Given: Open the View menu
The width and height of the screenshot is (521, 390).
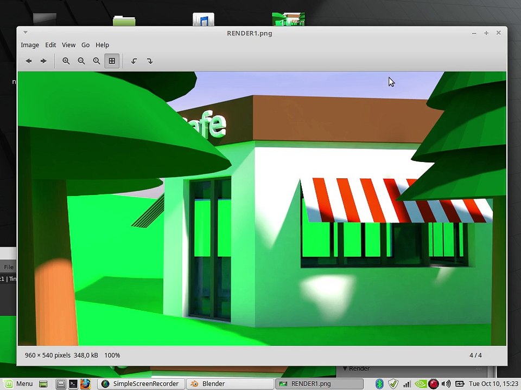Looking at the screenshot, I should point(68,45).
